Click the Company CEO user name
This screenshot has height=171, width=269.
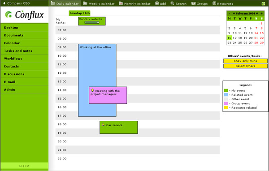pyautogui.click(x=18, y=3)
